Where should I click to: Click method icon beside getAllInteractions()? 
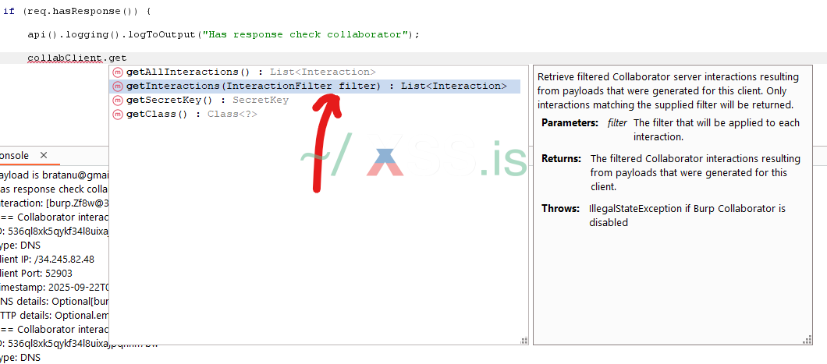pyautogui.click(x=118, y=72)
